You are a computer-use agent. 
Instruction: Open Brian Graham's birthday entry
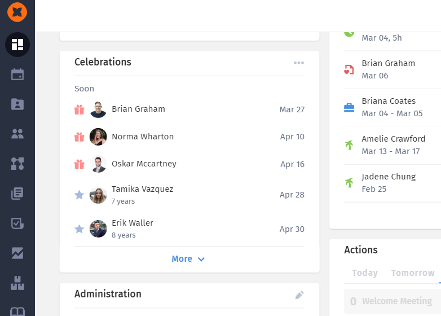pyautogui.click(x=189, y=109)
